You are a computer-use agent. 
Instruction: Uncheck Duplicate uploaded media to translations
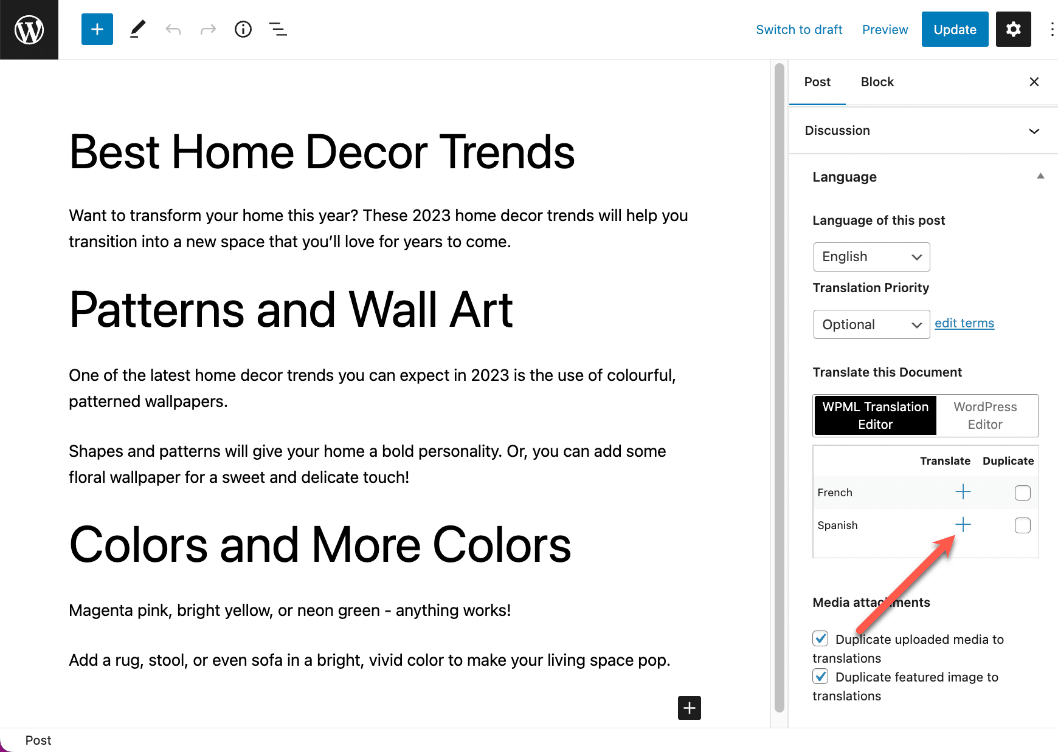[x=820, y=638]
